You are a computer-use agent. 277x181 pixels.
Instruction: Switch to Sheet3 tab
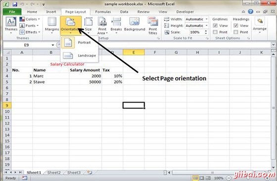pos(74,173)
